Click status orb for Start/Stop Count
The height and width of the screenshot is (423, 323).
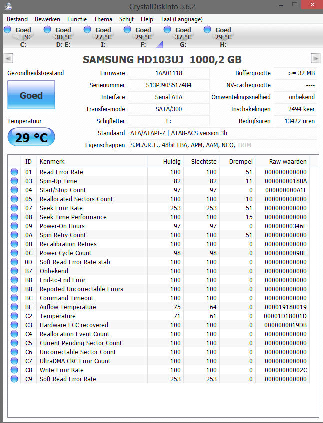click(14, 190)
